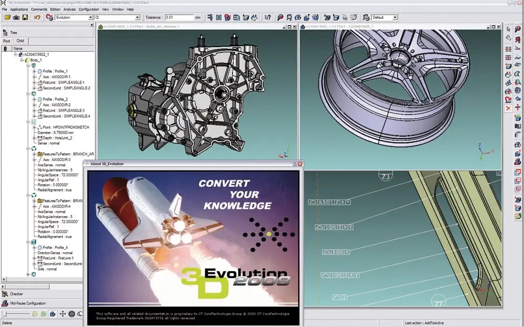Click the blue solid icon in bottom toolbar
524x327 pixels.
click(53, 313)
